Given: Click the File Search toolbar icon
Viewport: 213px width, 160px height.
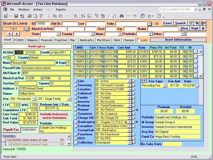Looking at the screenshot, I should tap(22, 16).
